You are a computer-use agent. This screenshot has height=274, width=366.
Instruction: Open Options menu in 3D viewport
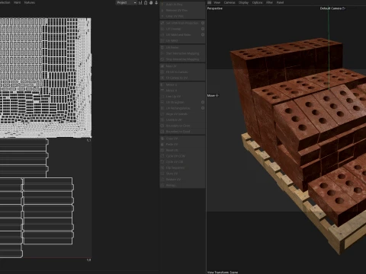257,2
